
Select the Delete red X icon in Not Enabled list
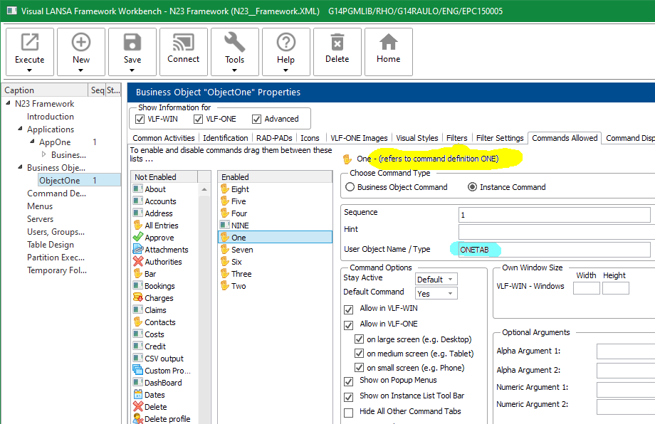click(x=138, y=406)
